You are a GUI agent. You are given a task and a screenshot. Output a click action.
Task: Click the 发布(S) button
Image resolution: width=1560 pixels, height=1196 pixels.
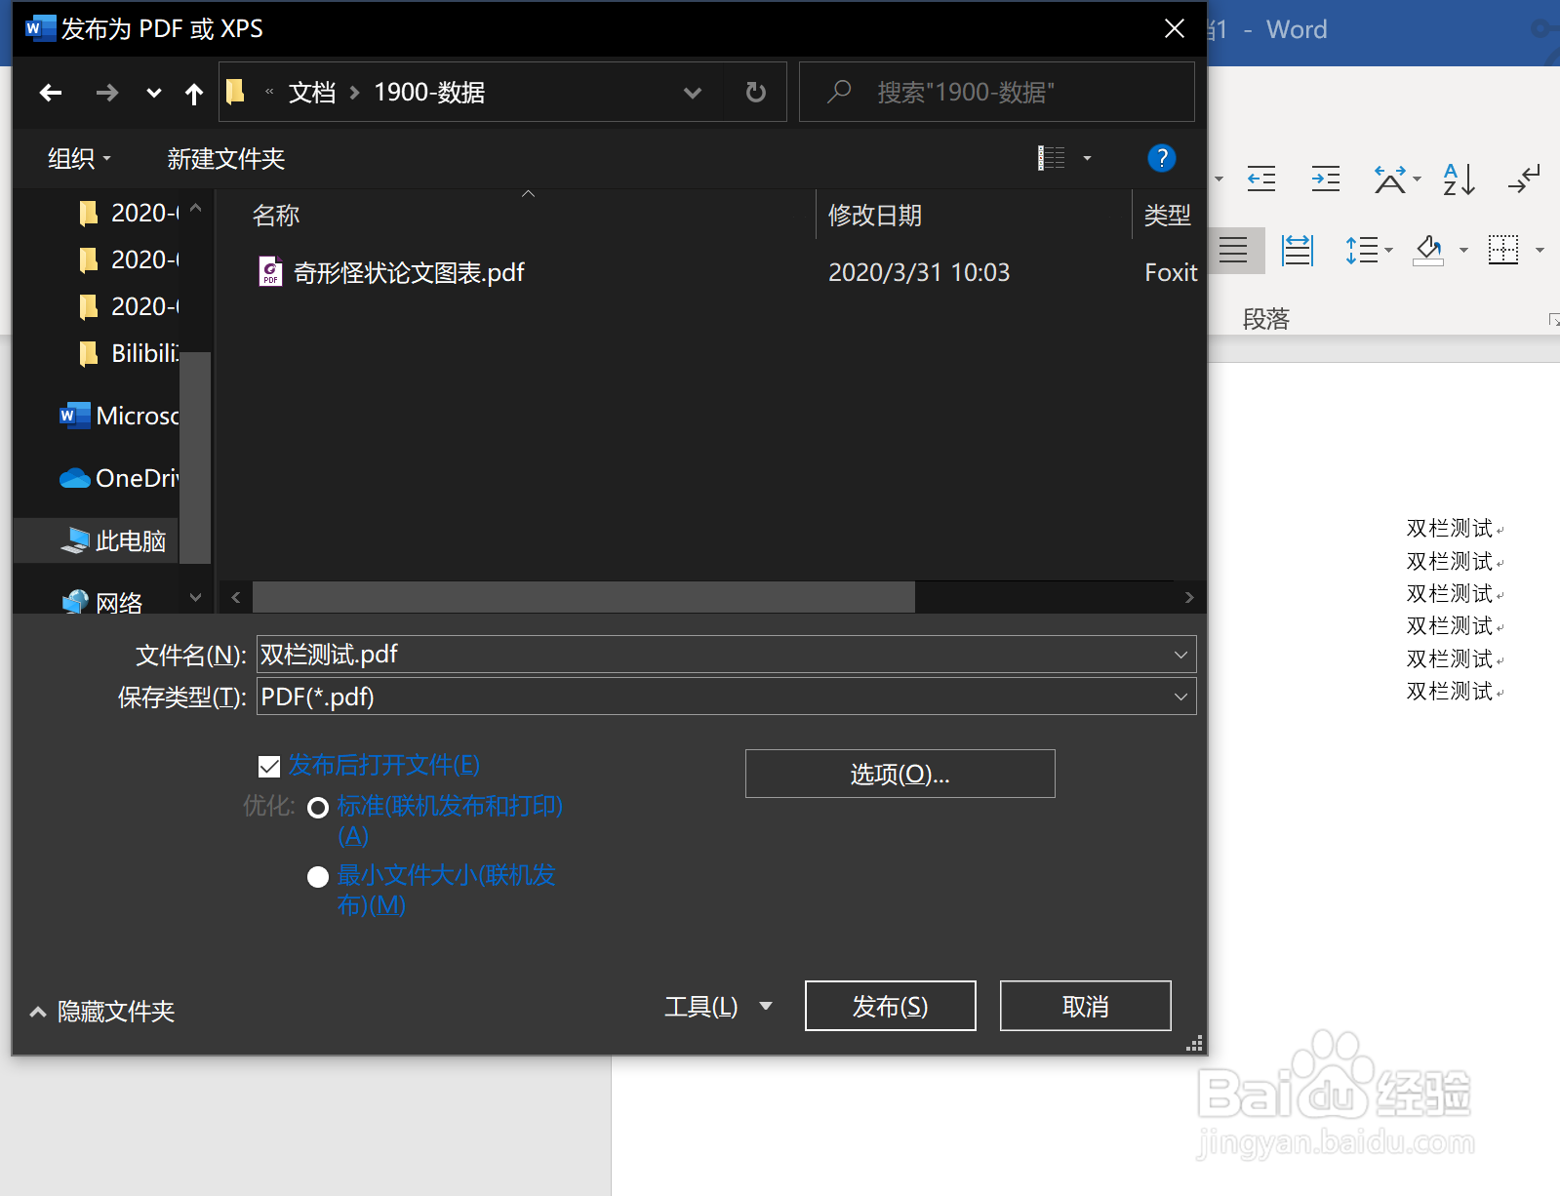coord(890,1006)
